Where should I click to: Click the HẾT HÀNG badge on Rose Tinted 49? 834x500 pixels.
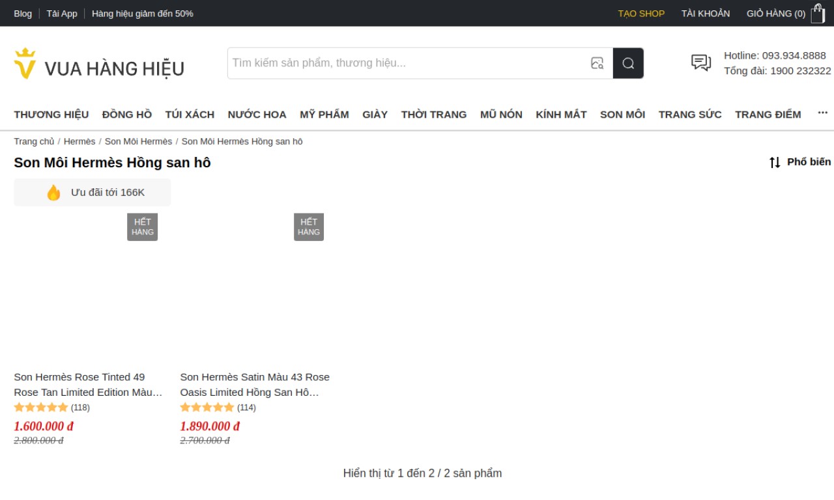142,227
